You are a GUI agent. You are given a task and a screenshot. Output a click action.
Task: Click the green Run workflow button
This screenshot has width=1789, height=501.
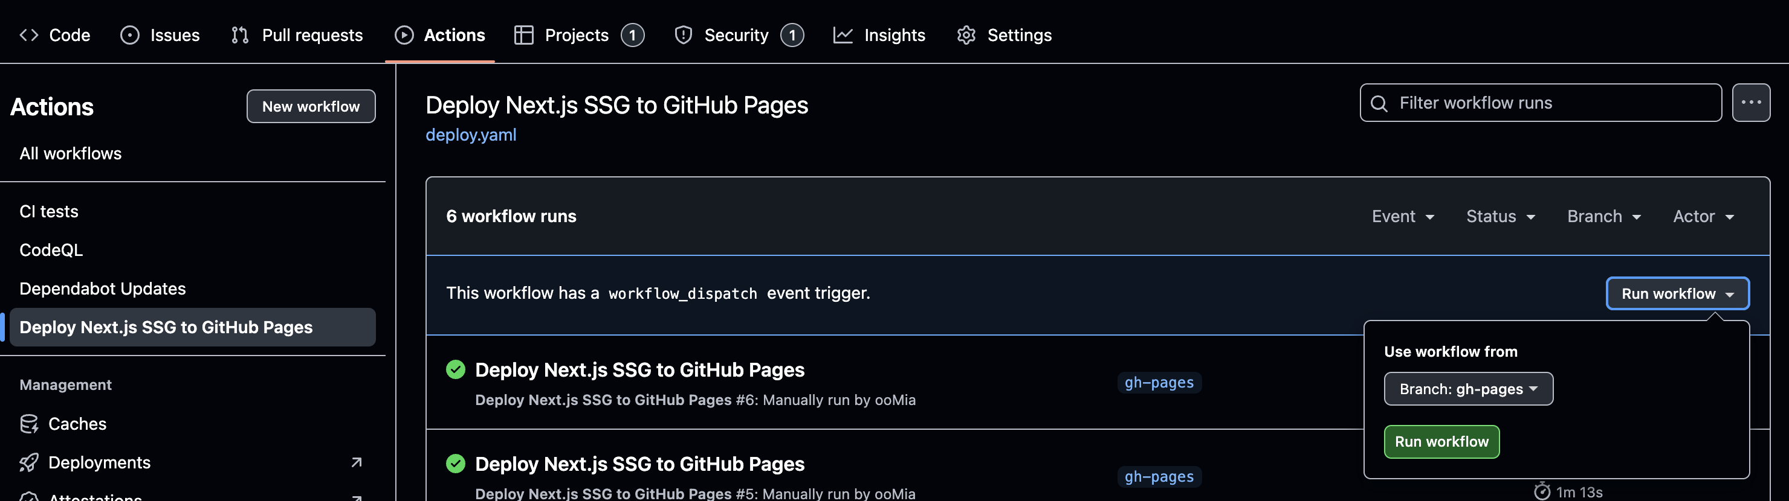[1441, 442]
